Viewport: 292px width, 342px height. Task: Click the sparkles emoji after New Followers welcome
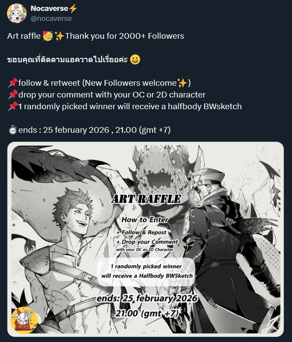click(182, 83)
